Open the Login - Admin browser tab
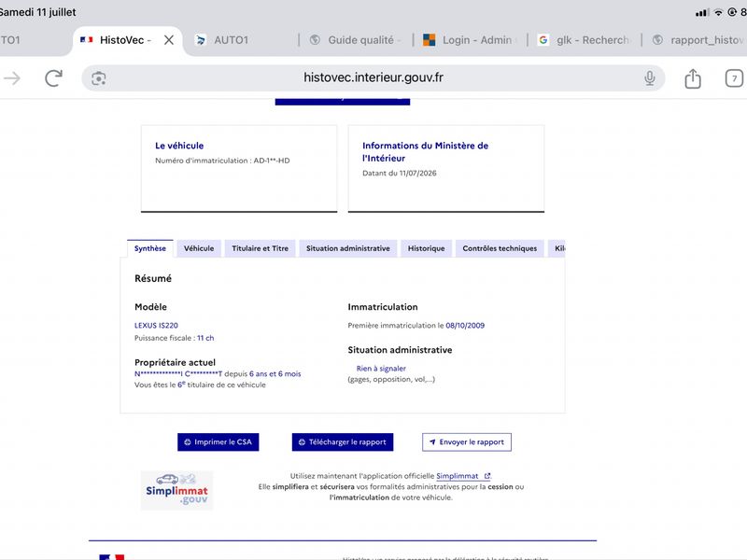The height and width of the screenshot is (560, 747). tap(470, 40)
